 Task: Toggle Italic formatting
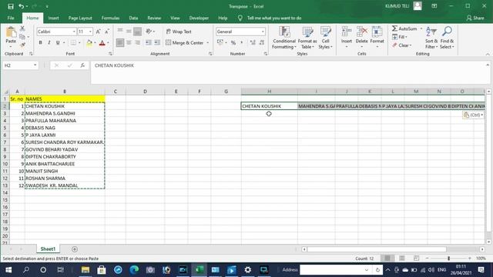[49, 43]
